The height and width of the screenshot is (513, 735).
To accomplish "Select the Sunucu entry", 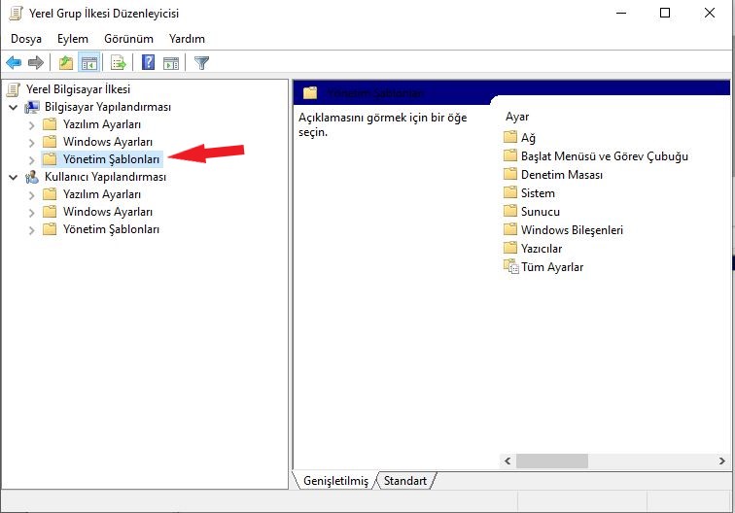I will click(540, 211).
